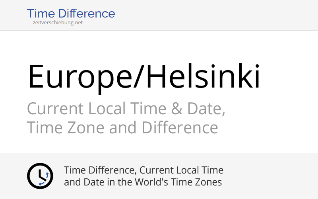The image size is (318, 199).
Task: Click the blue left arrow inside clock icon
Action: [41, 184]
